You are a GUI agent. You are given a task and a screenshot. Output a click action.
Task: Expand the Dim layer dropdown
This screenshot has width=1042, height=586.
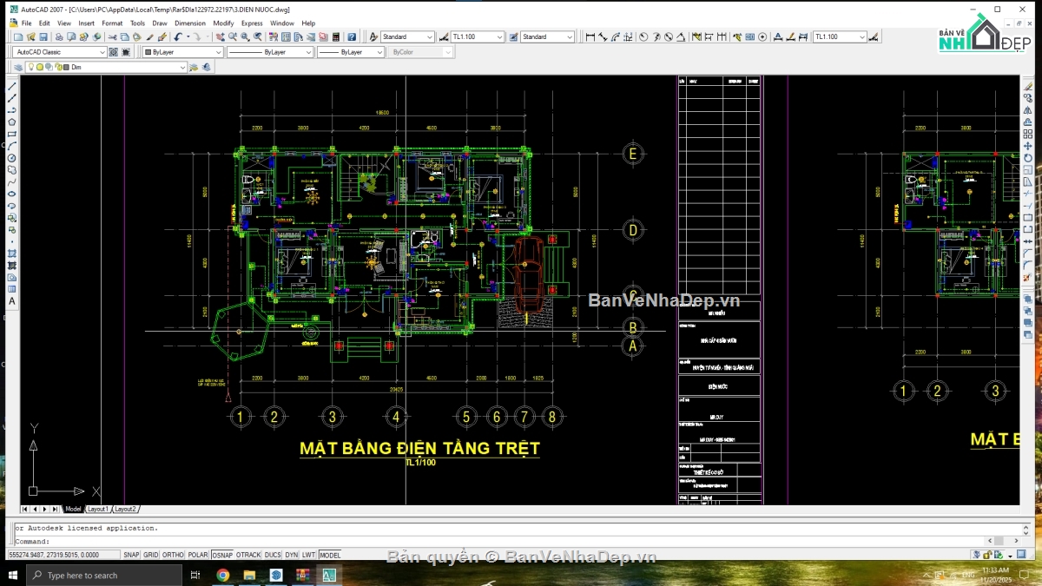[x=107, y=67]
